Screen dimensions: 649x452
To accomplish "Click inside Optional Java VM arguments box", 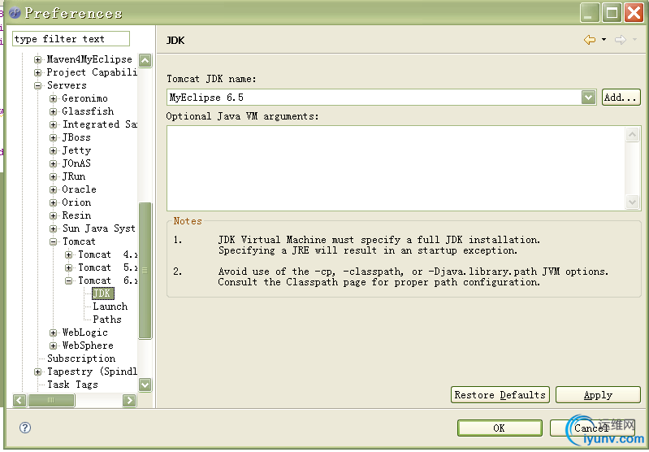I will tap(396, 168).
